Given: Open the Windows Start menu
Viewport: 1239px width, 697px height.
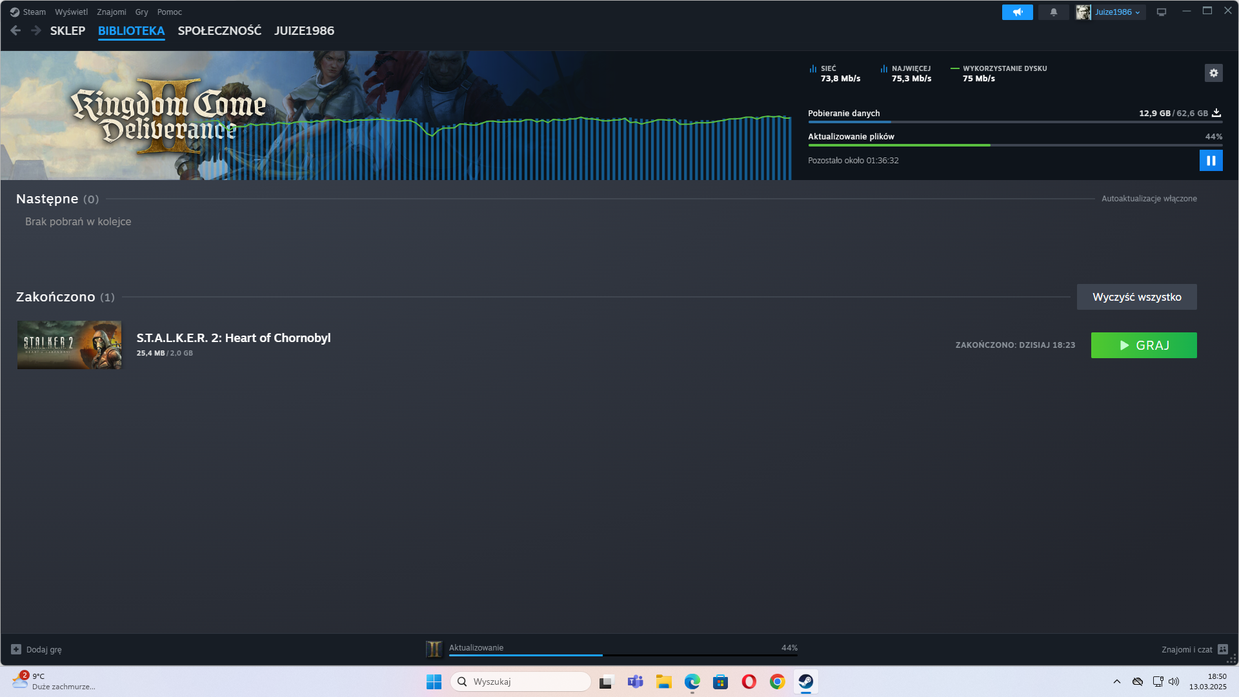Looking at the screenshot, I should pyautogui.click(x=434, y=682).
